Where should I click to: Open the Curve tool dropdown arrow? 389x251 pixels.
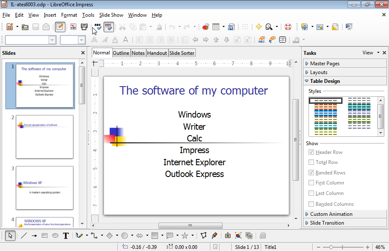[x=87, y=236]
